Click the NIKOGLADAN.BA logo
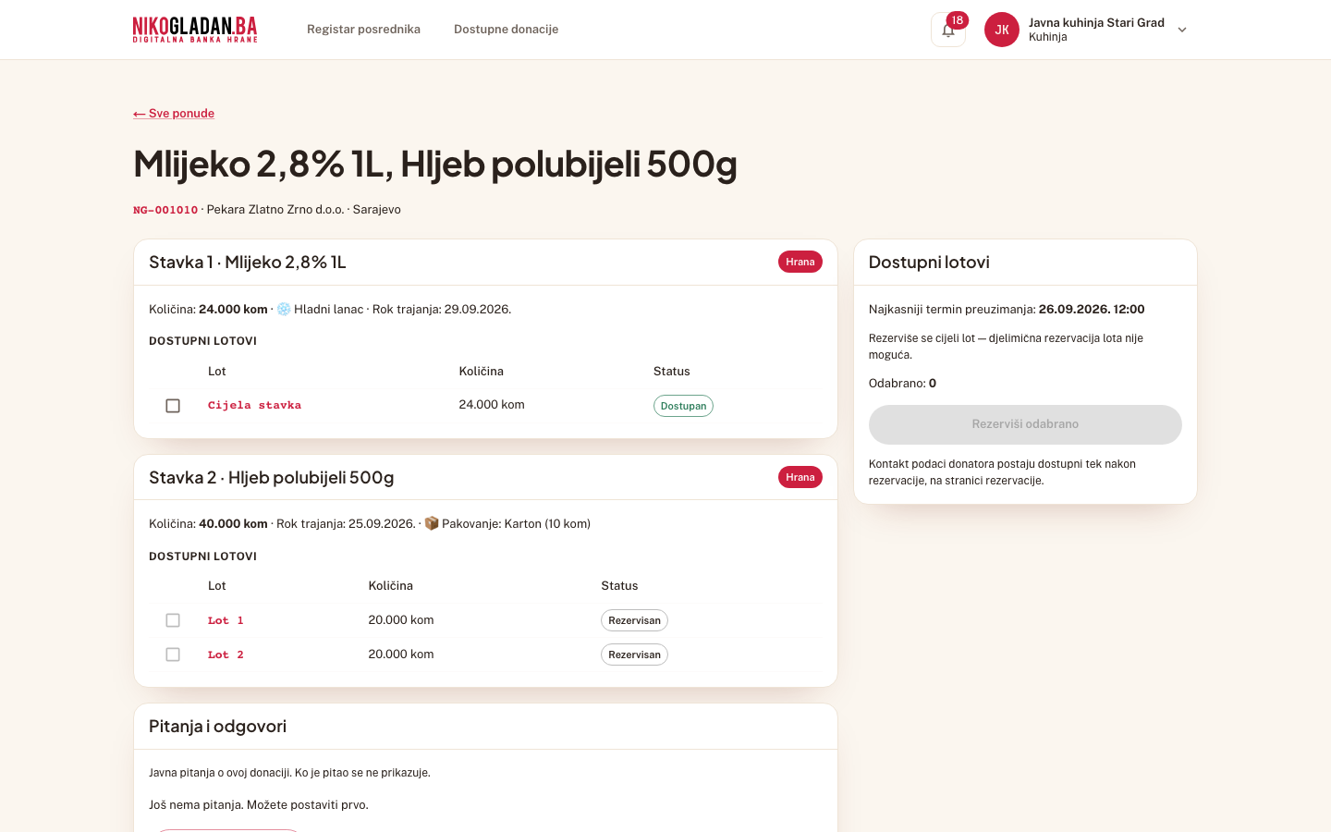 pyautogui.click(x=195, y=30)
